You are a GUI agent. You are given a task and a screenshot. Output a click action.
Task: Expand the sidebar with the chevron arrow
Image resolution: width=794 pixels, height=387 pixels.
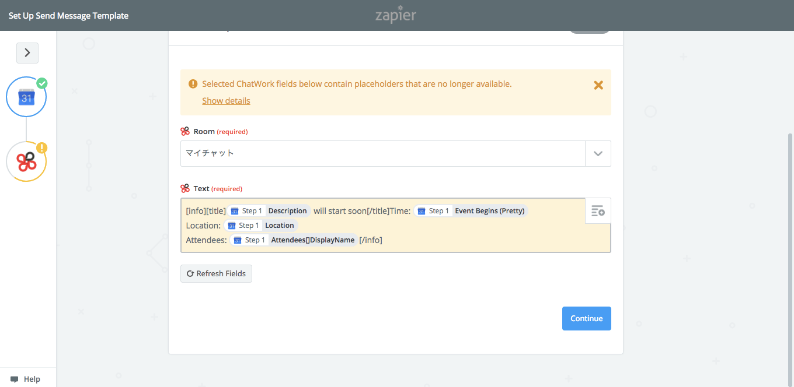point(27,53)
